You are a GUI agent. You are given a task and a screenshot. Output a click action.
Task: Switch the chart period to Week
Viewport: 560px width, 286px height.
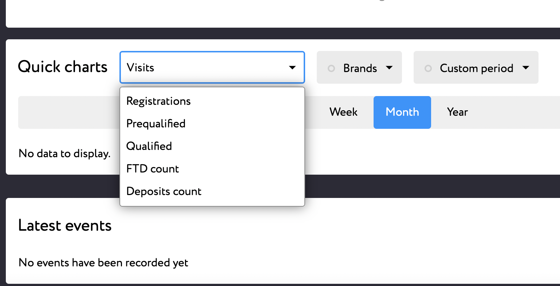coord(343,112)
